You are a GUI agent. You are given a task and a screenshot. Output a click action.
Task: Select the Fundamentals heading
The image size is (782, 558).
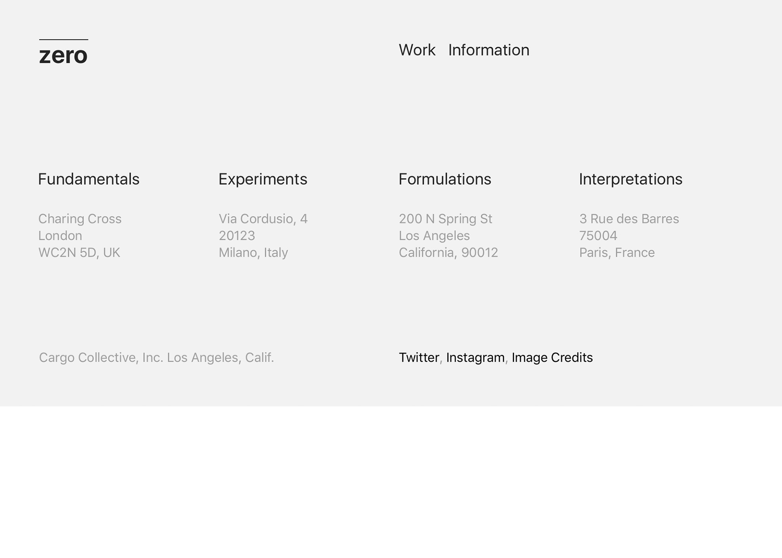click(89, 179)
